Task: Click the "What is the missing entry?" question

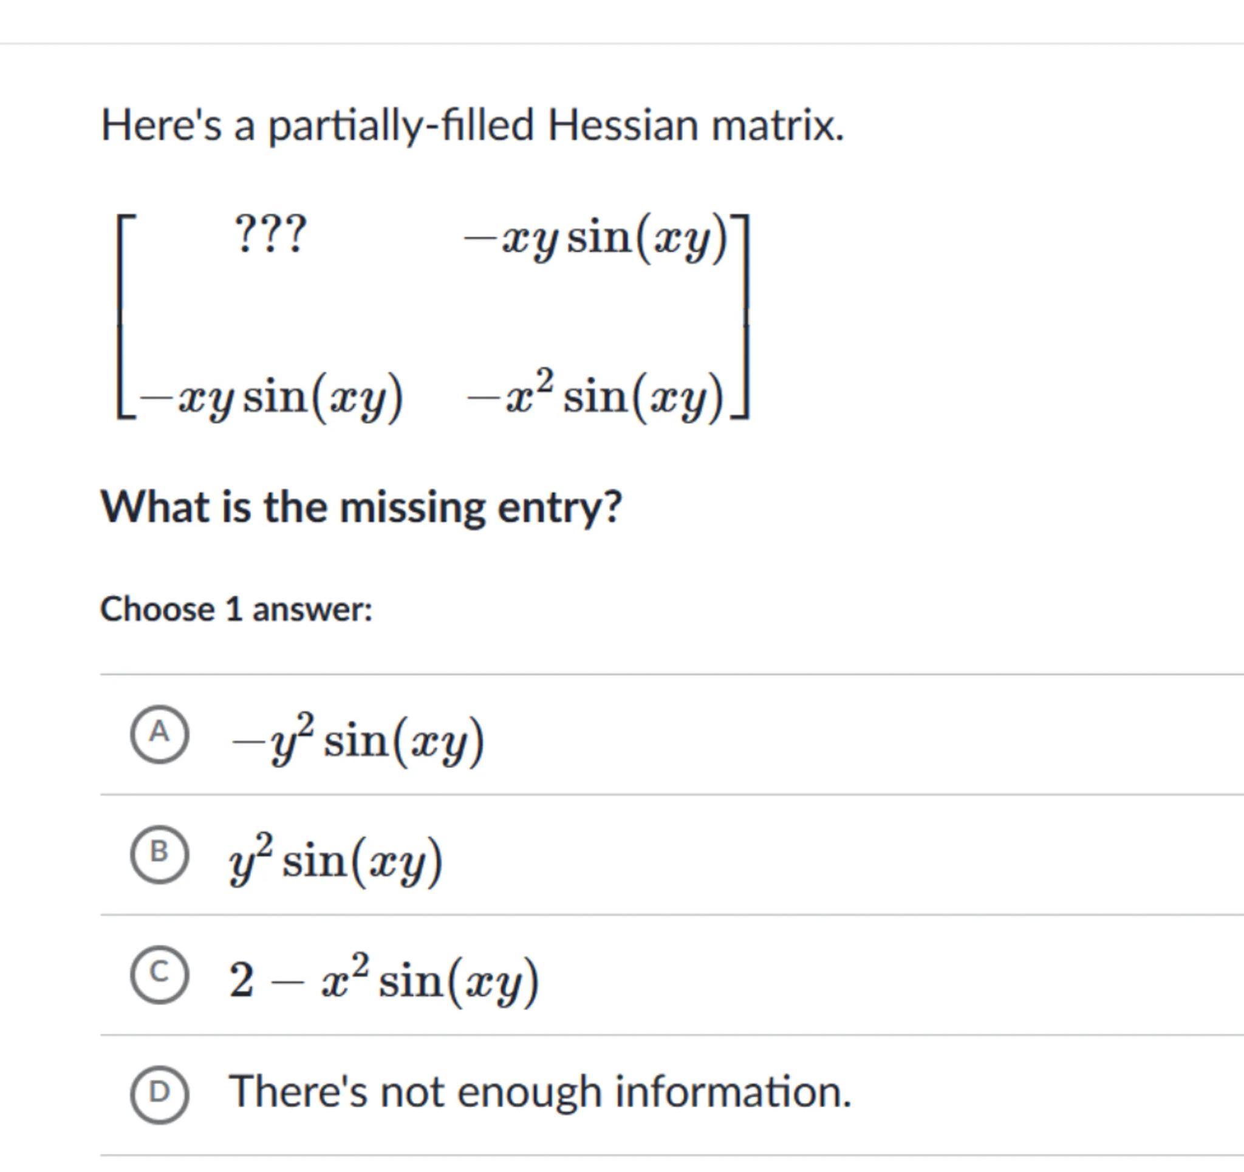Action: tap(361, 507)
